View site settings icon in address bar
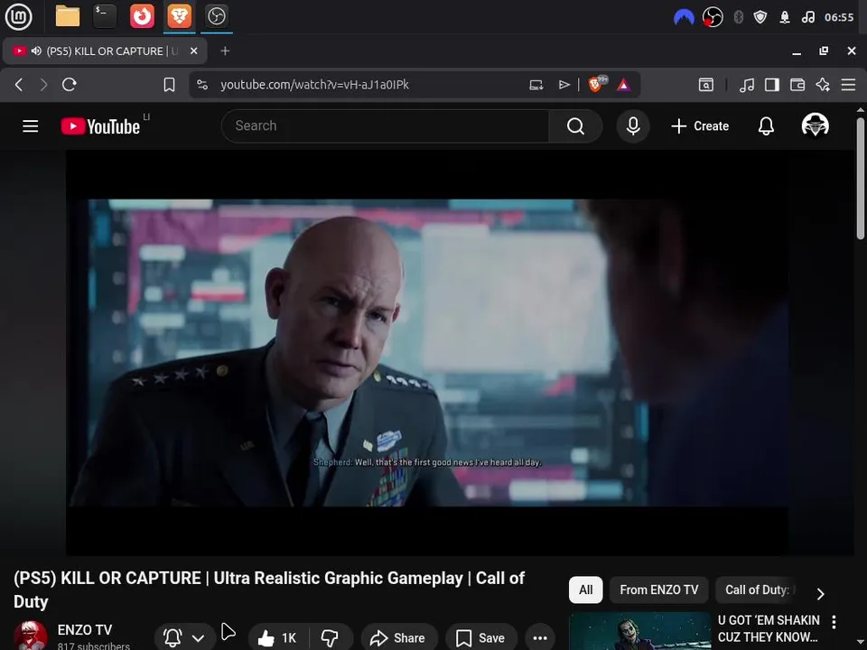This screenshot has height=650, width=867. (202, 85)
